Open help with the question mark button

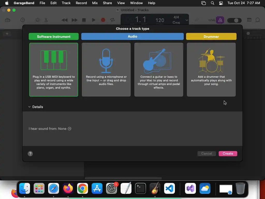coord(30,154)
